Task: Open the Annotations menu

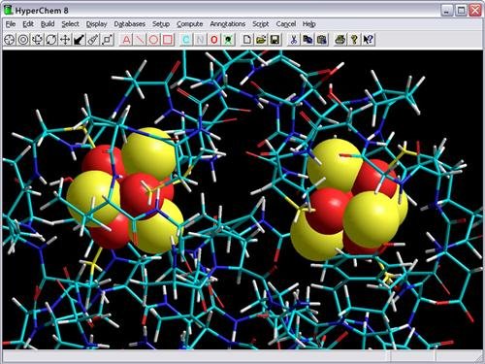Action: pos(228,24)
